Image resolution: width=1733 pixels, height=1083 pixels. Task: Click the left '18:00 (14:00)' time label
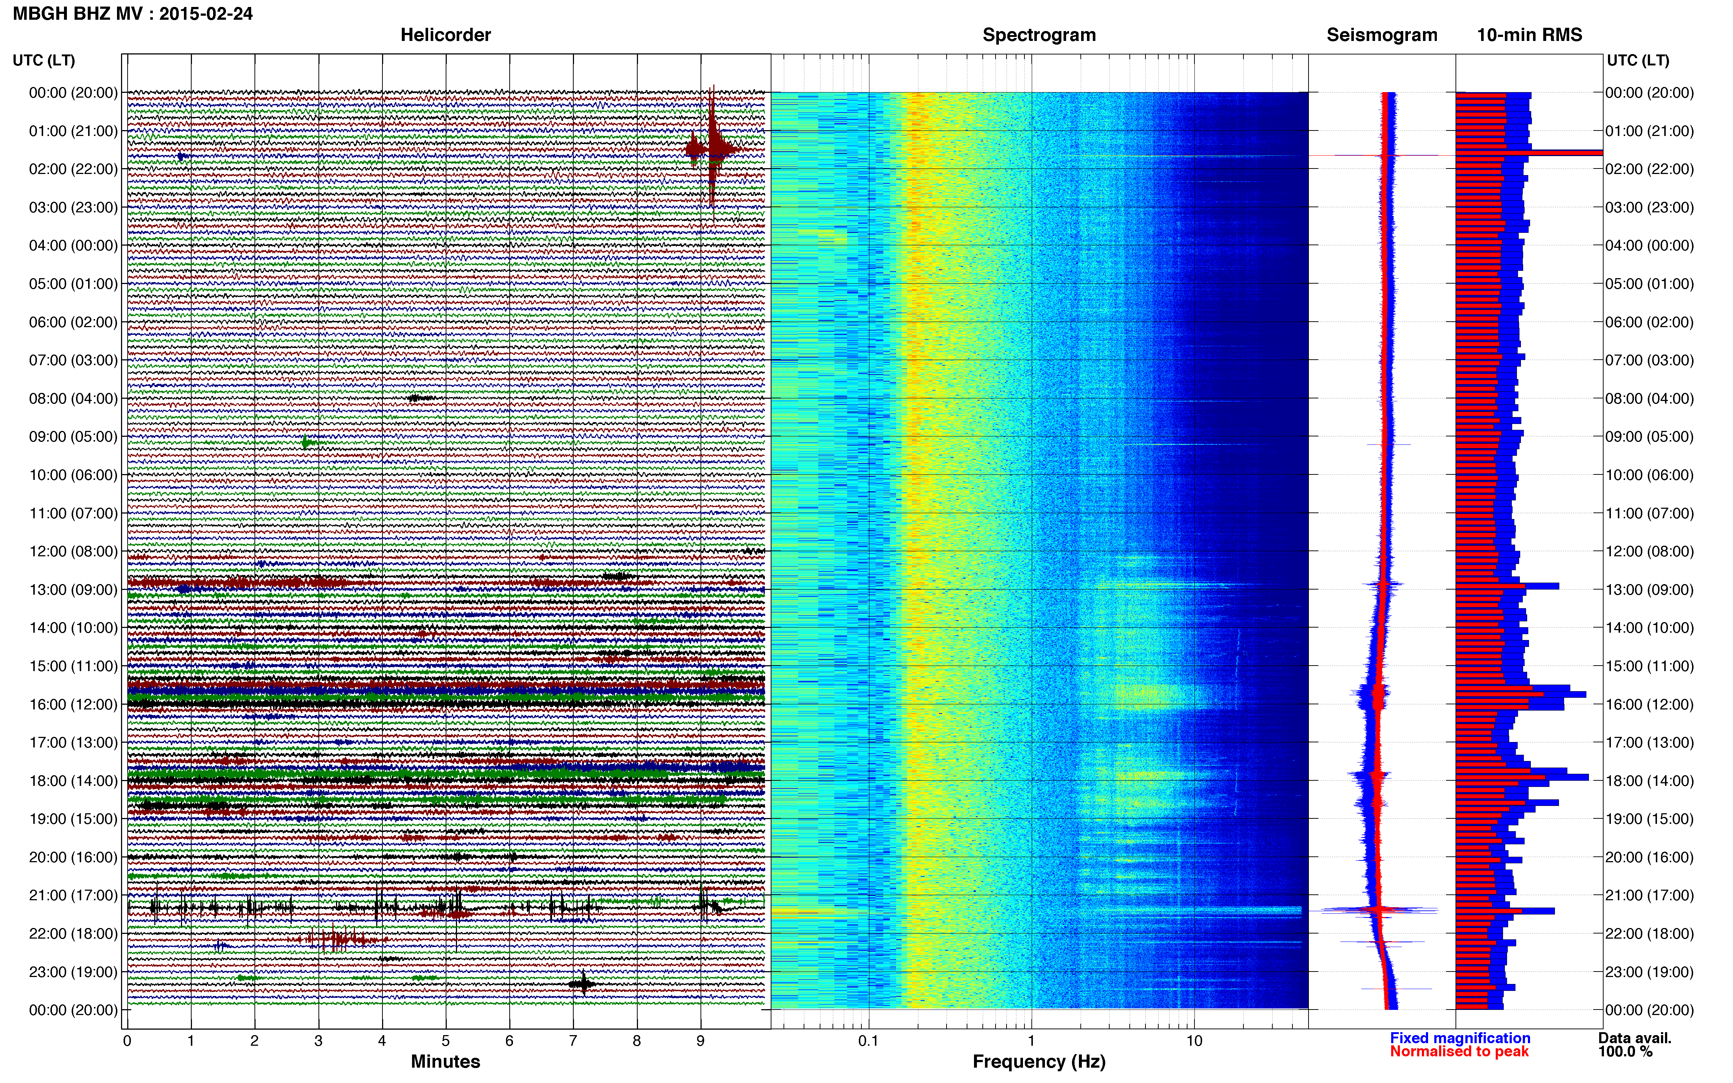[73, 781]
